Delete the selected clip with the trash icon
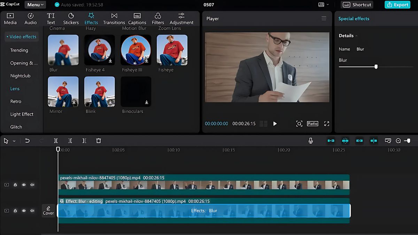The image size is (418, 235). click(x=99, y=141)
